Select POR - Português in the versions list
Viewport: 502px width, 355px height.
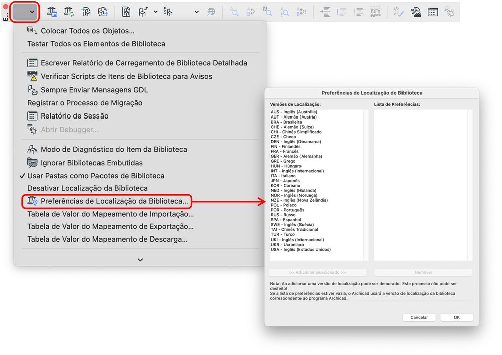(x=287, y=210)
